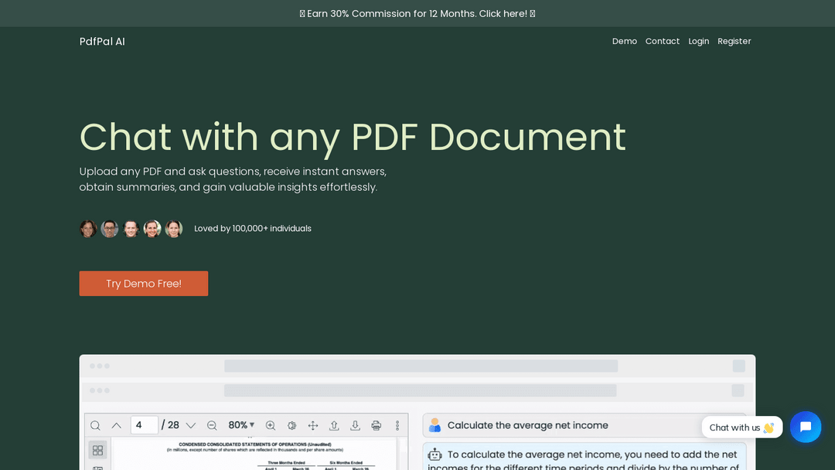Click the Earn 30% Commission banner
Screen dimensions: 835x470
[x=417, y=13]
